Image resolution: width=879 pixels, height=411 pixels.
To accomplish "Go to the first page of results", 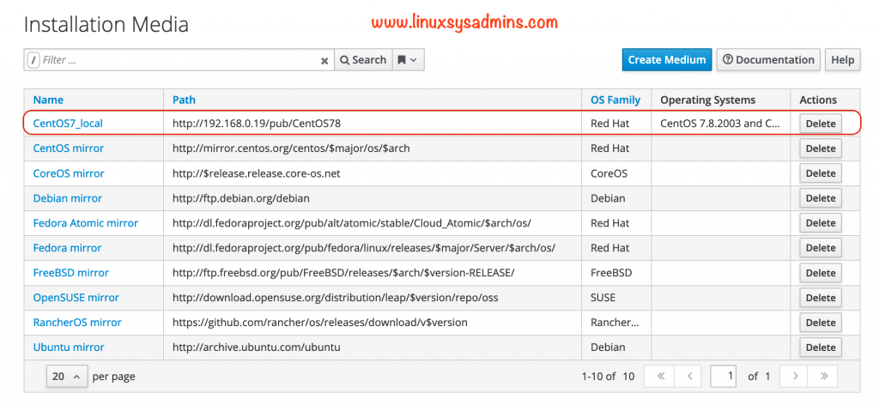I will (659, 376).
